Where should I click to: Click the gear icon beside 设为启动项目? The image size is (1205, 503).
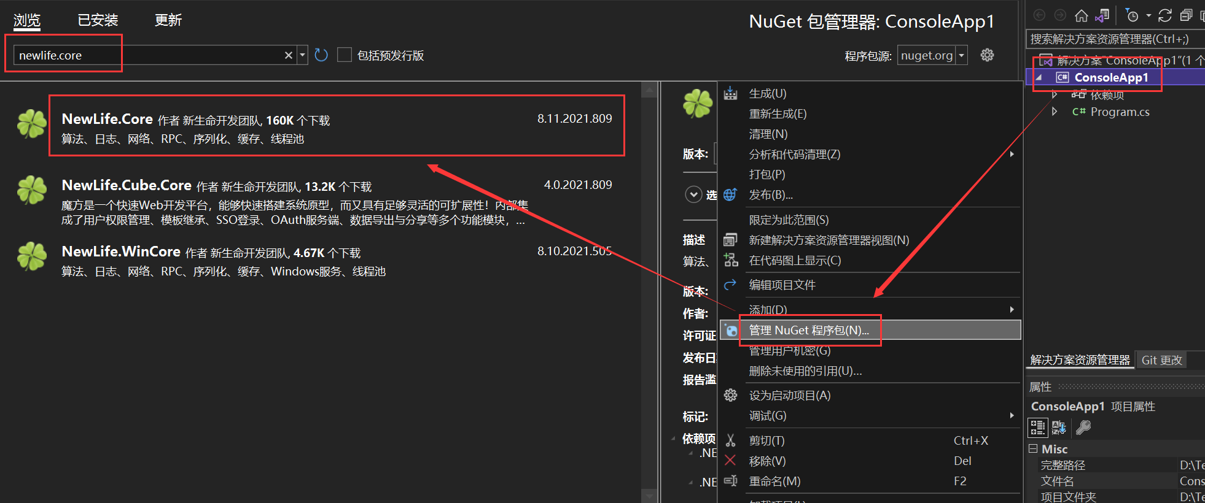(730, 395)
